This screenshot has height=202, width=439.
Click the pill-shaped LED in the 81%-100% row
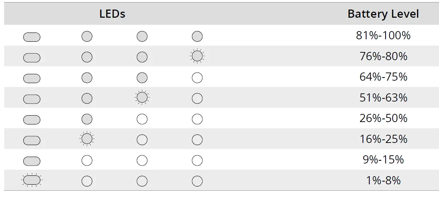32,37
